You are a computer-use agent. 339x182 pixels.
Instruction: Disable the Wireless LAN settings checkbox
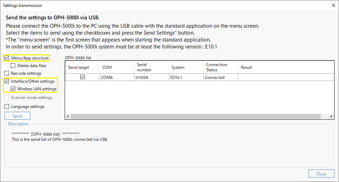(x=13, y=89)
